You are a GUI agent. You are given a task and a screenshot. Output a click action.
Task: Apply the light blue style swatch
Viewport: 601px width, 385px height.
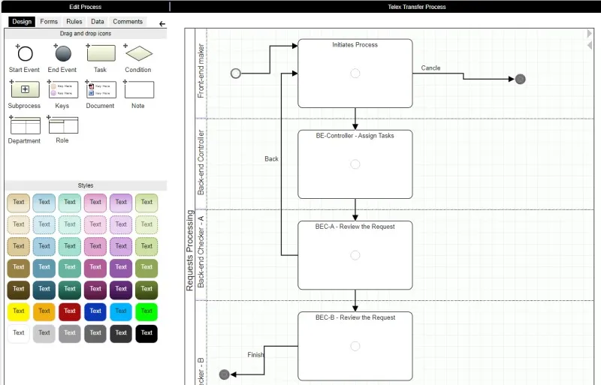pyautogui.click(x=44, y=203)
